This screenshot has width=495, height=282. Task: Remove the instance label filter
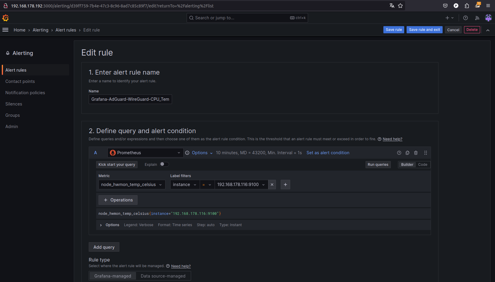pos(272,185)
